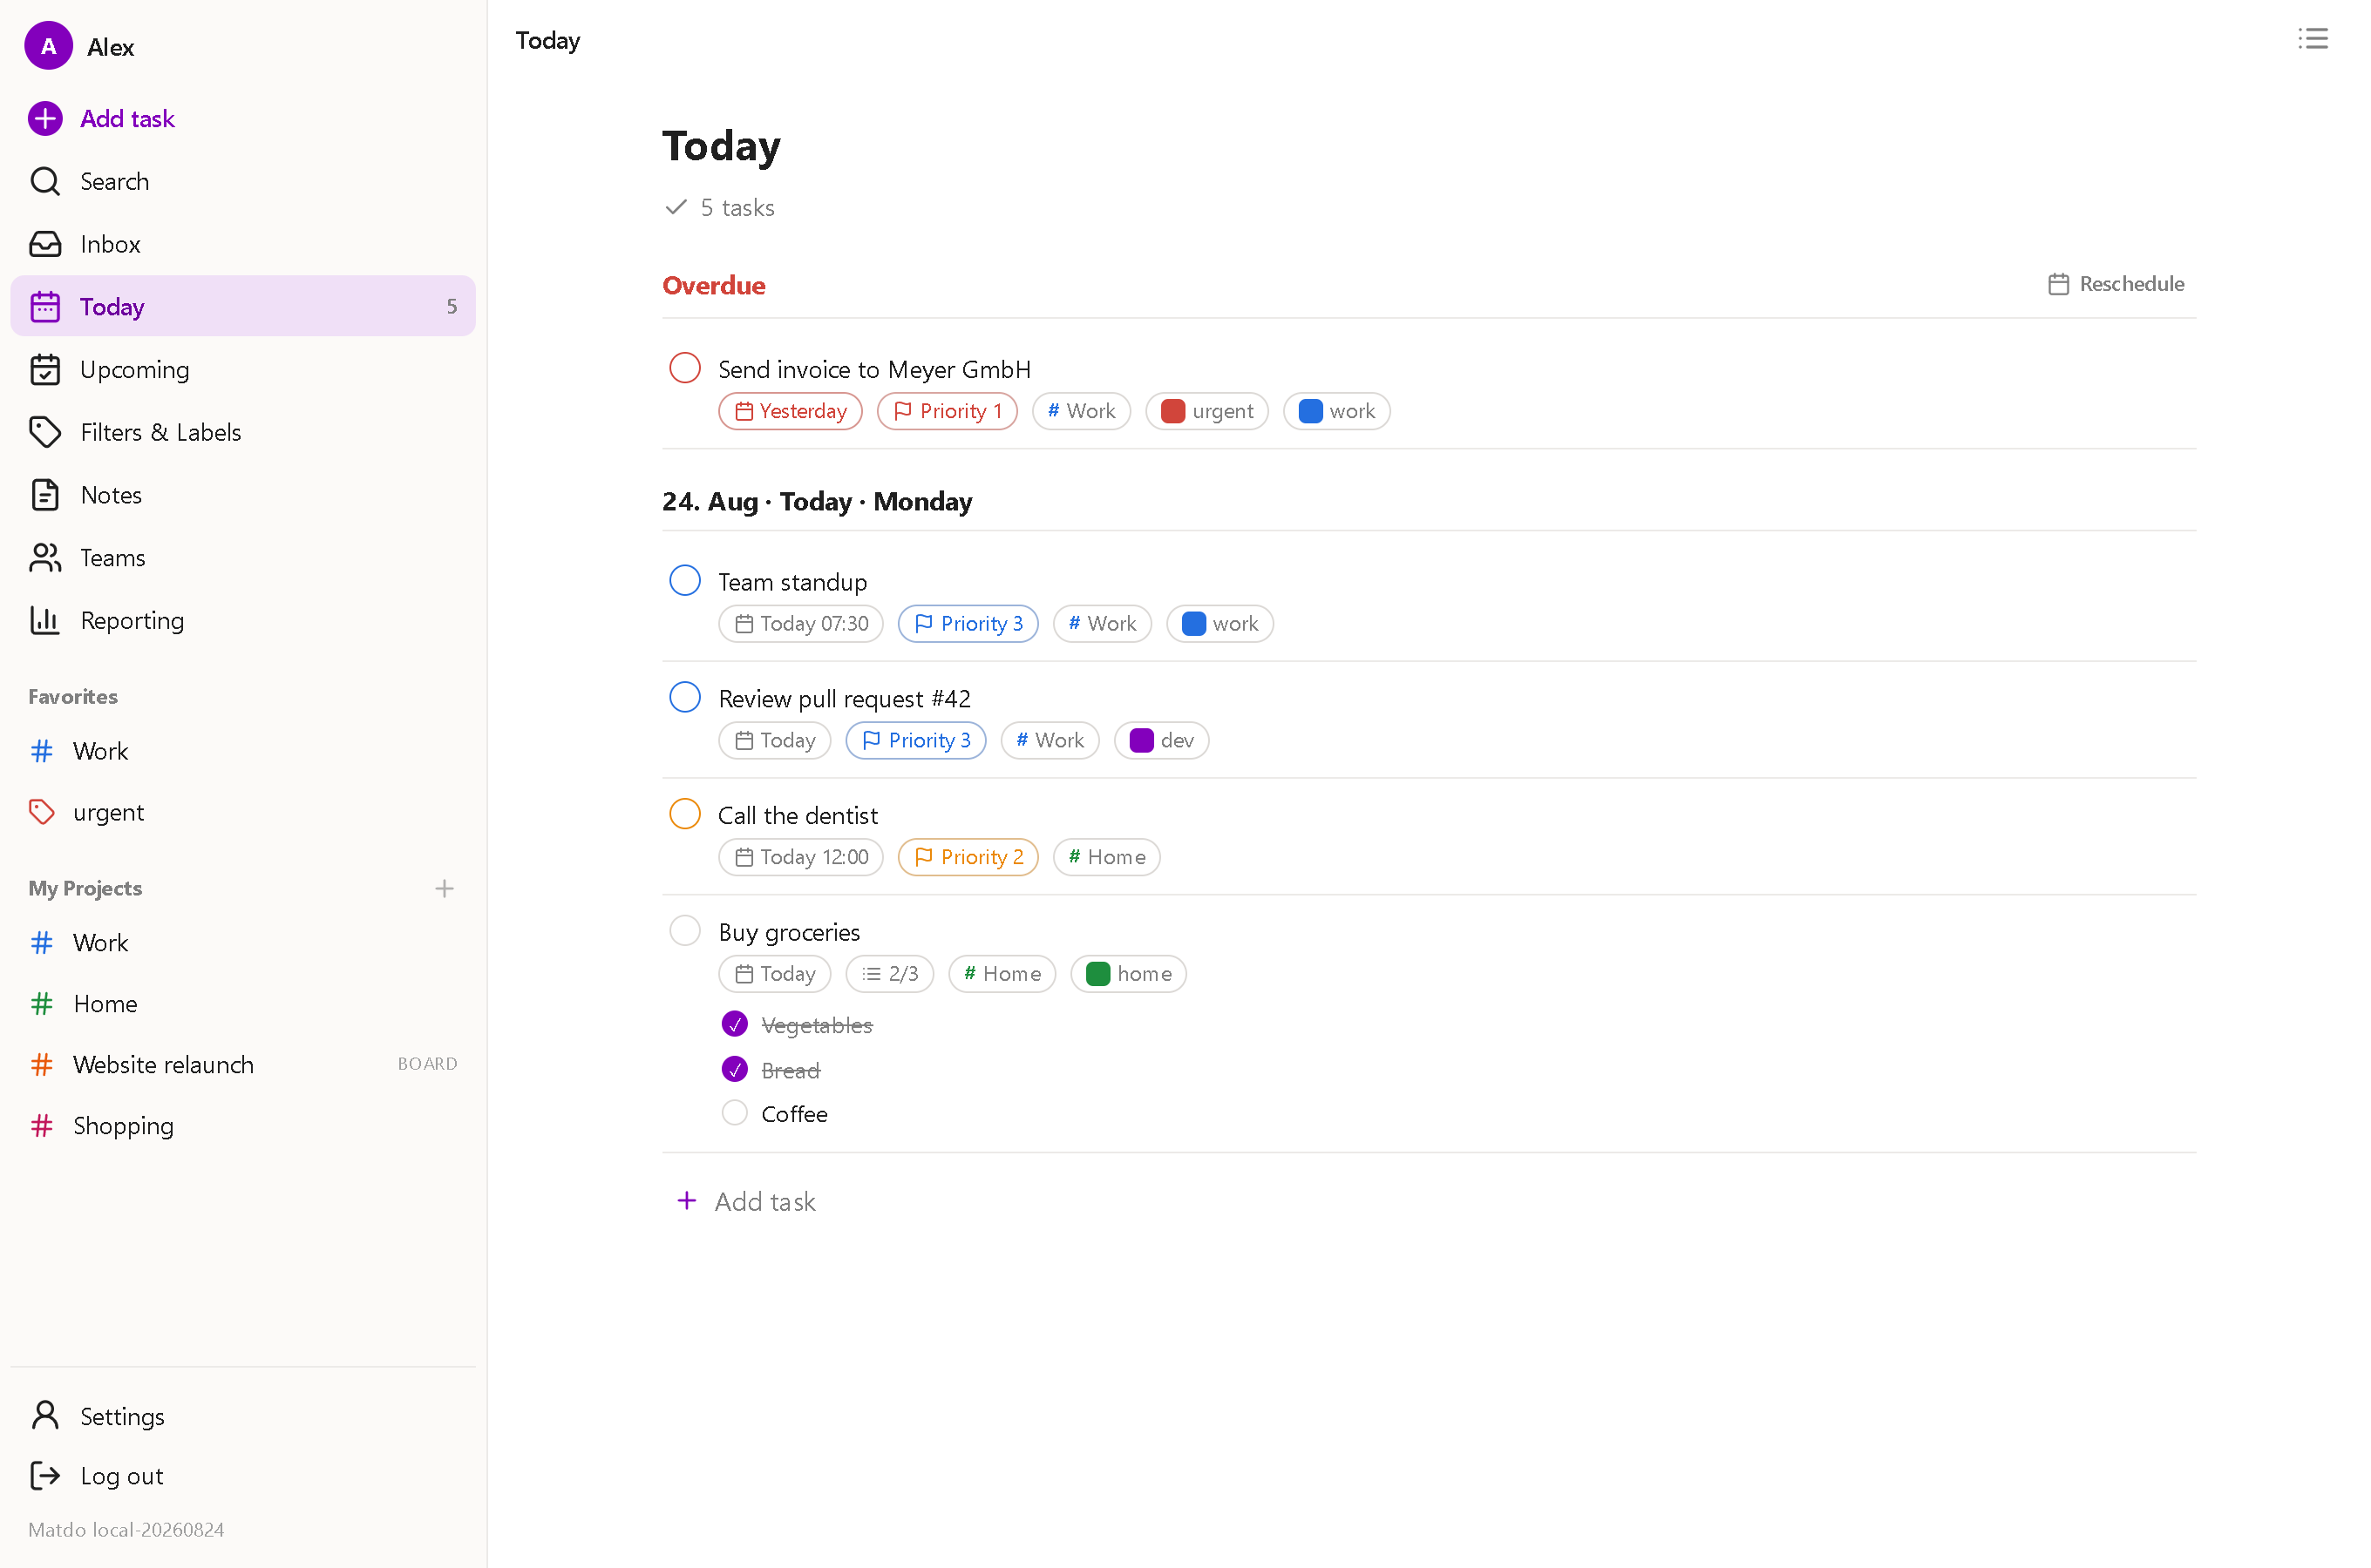The image size is (2371, 1568).
Task: Click the purple dev label chip
Action: [1161, 741]
